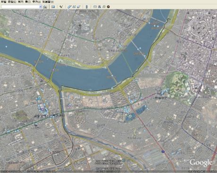The width and height of the screenshot is (217, 173).
Task: Expand the search box dropdown arrow
Action: (41, 7)
